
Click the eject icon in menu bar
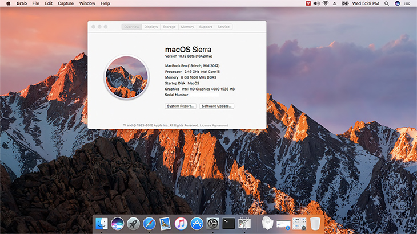click(x=335, y=3)
